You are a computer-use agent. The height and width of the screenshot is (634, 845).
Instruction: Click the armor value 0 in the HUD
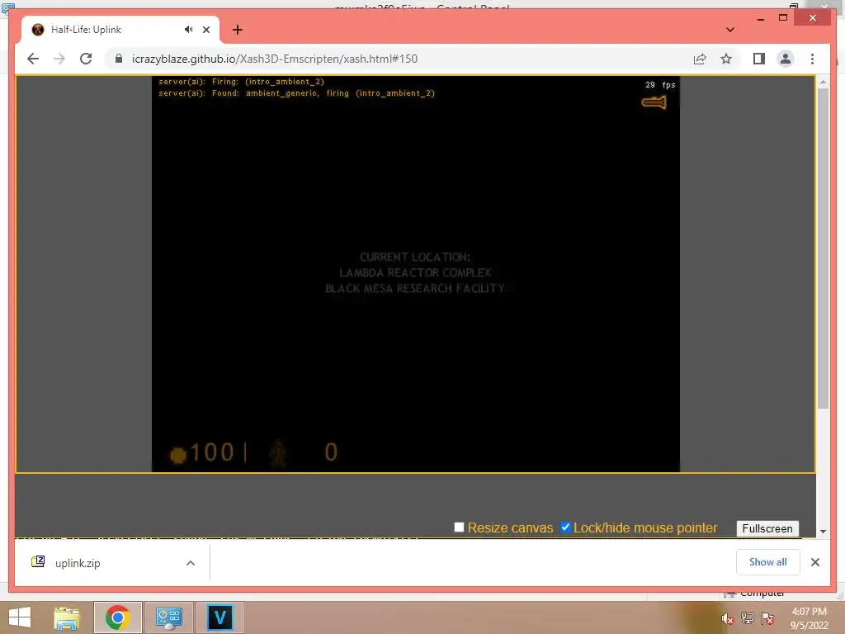point(331,452)
